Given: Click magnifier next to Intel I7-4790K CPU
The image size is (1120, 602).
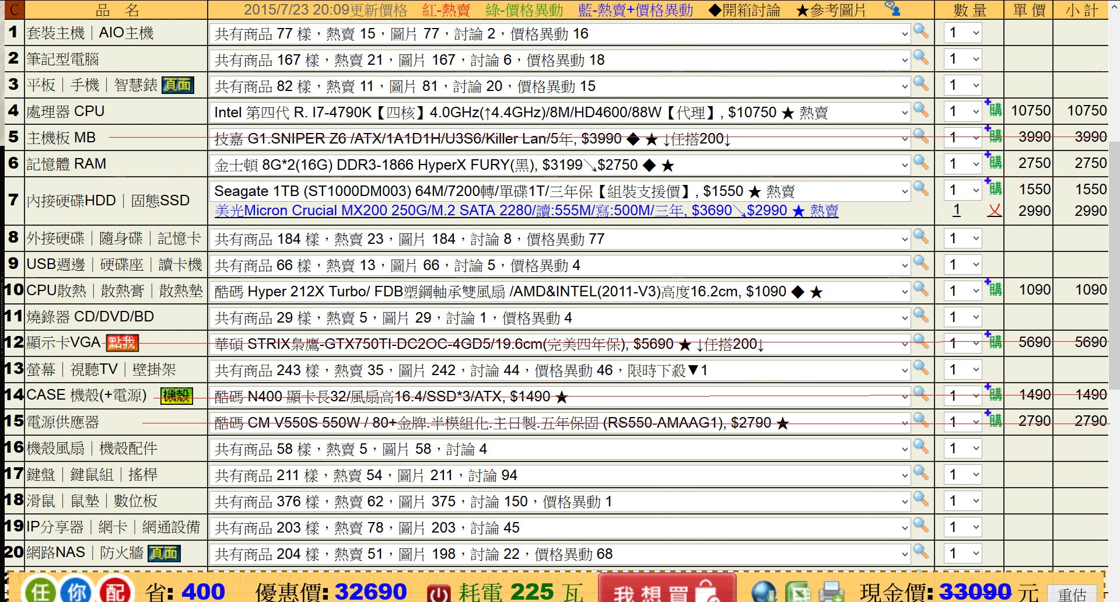Looking at the screenshot, I should coord(921,109).
